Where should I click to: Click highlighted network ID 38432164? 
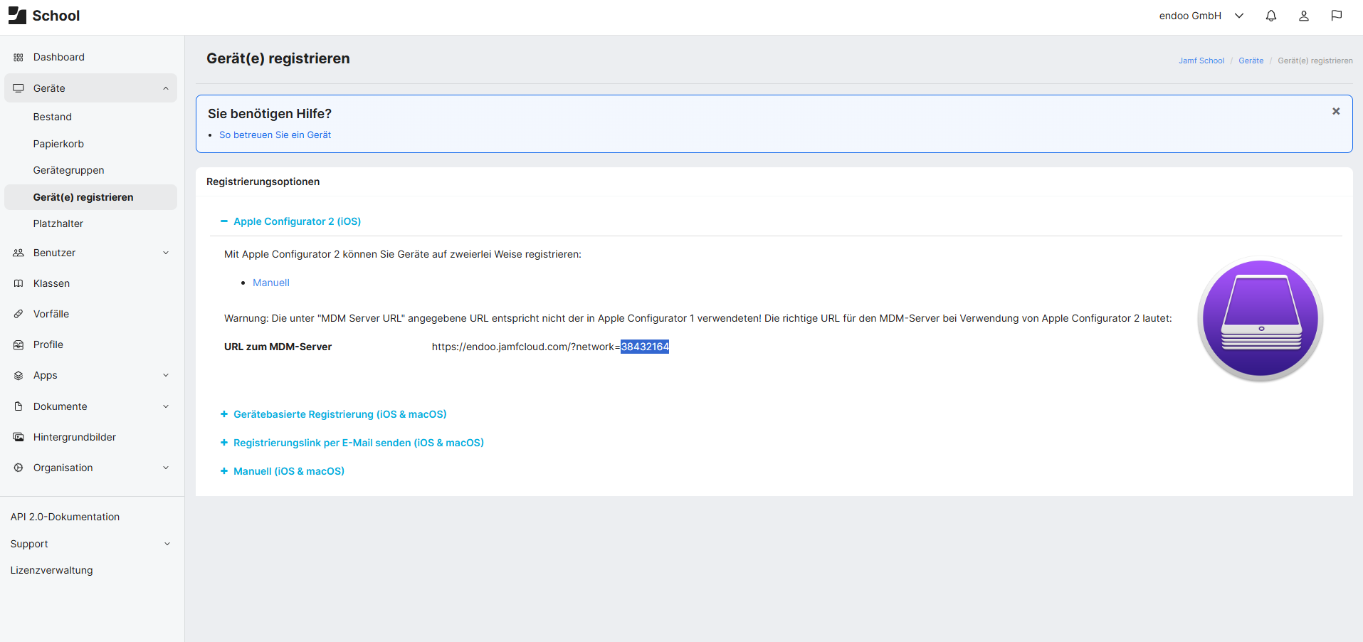point(645,347)
